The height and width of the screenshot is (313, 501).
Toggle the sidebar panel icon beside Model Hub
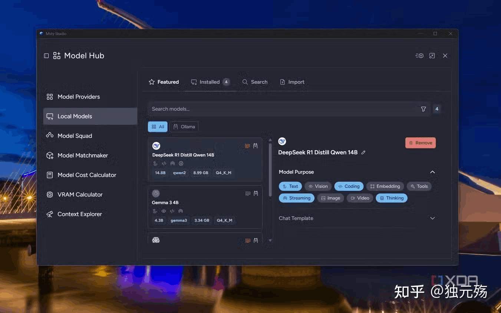click(46, 56)
